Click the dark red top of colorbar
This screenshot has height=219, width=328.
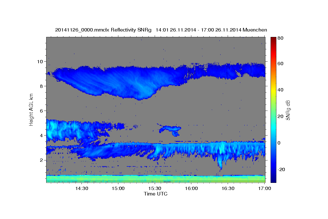tap(273, 39)
